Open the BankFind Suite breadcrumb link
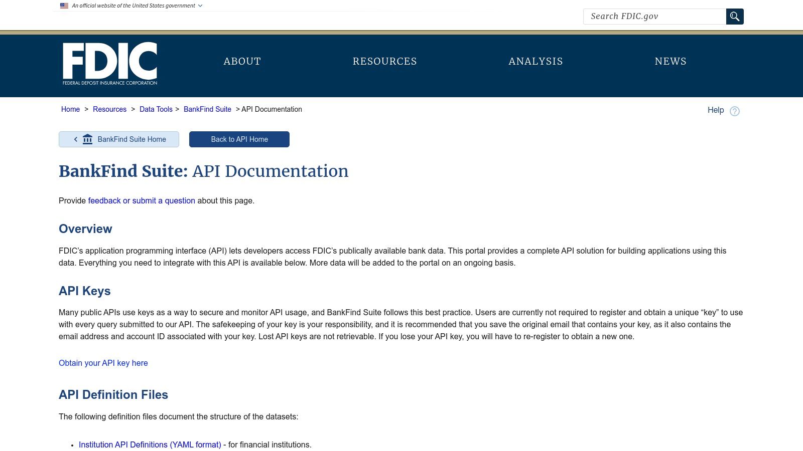This screenshot has height=451, width=803. click(207, 109)
